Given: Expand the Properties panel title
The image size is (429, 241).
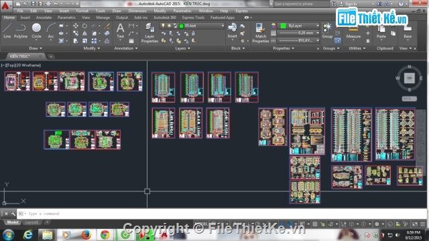Looking at the screenshot, I should coord(284,48).
